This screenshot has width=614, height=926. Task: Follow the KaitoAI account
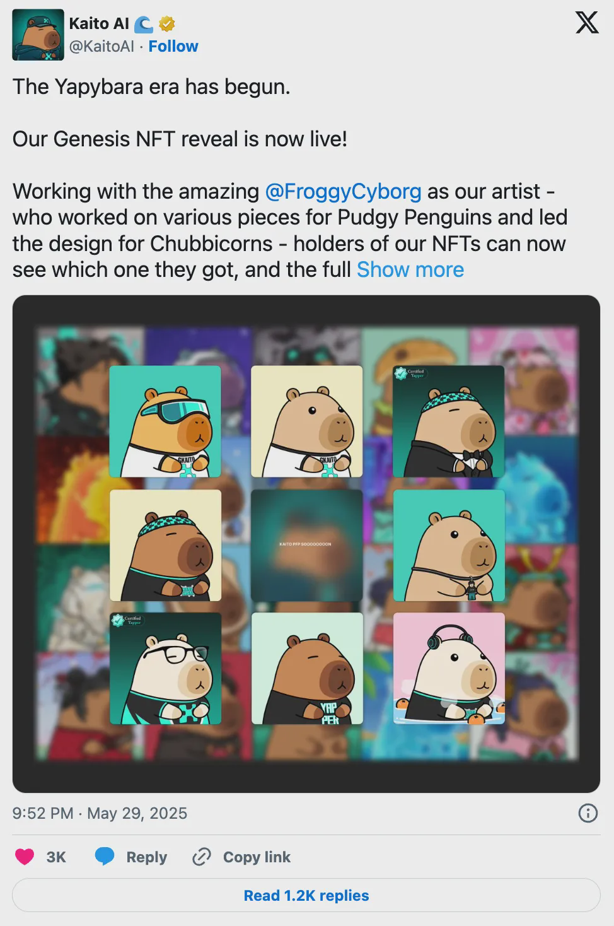[173, 46]
